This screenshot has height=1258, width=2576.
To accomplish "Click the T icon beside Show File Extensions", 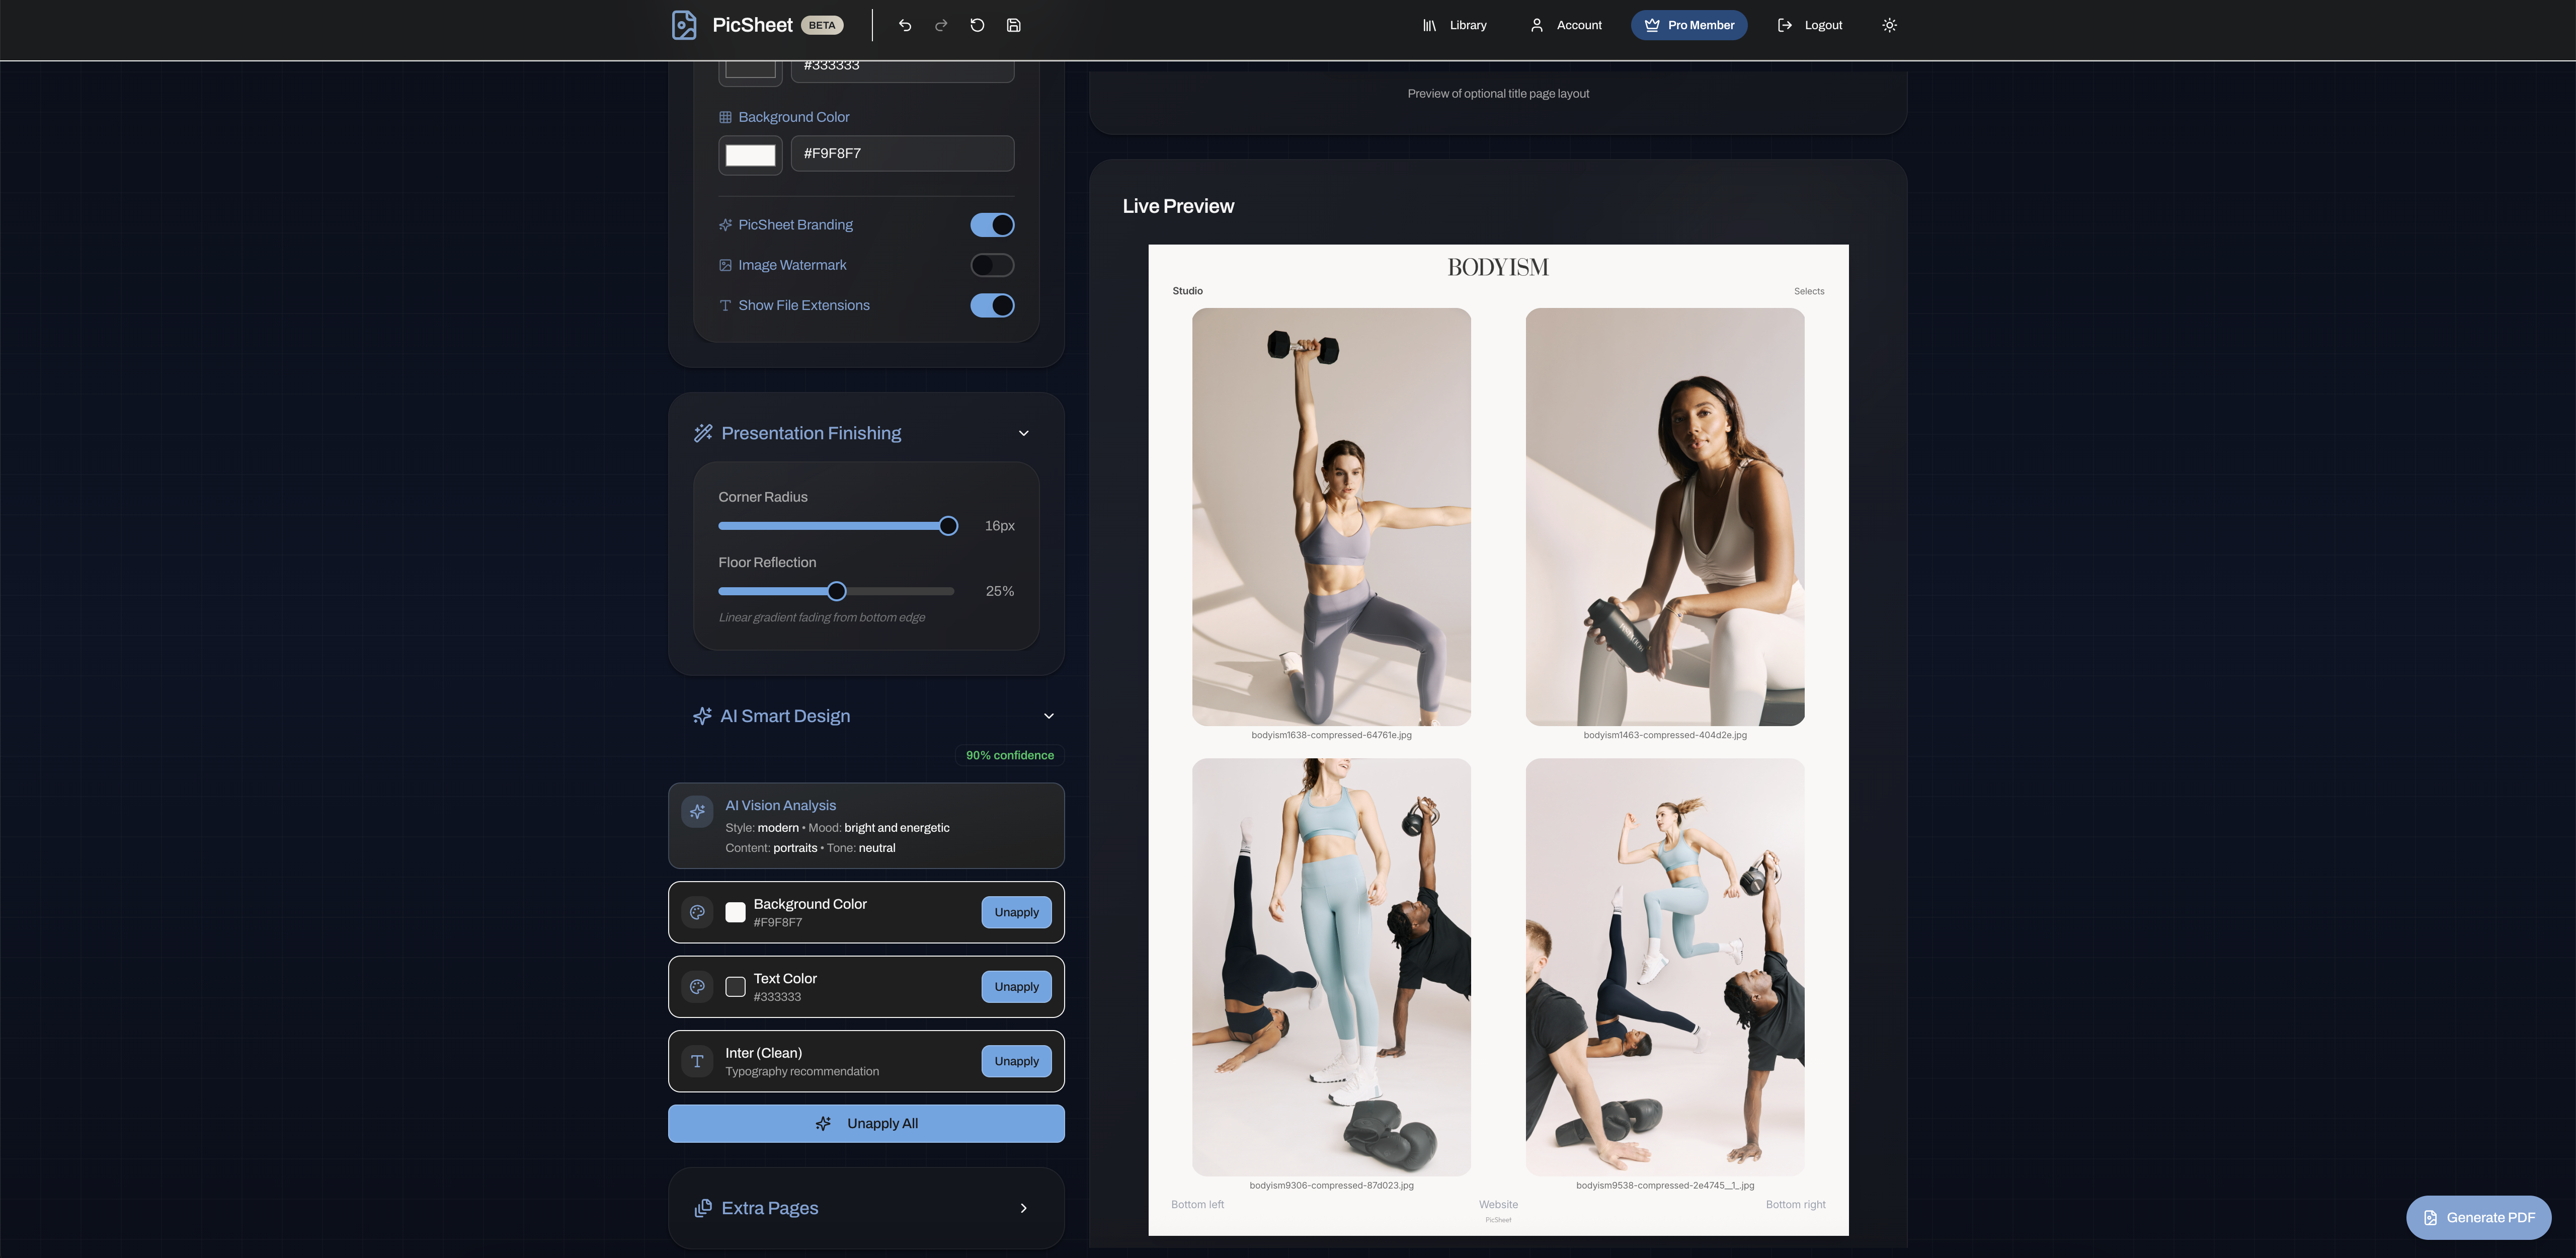I will tap(725, 305).
